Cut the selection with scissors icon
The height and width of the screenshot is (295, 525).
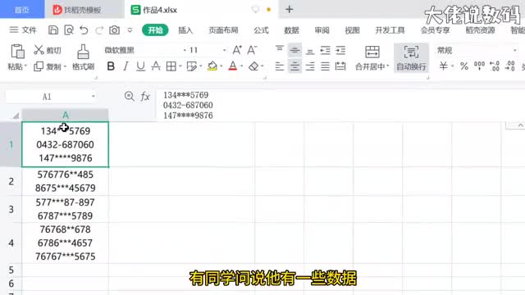pyautogui.click(x=39, y=50)
